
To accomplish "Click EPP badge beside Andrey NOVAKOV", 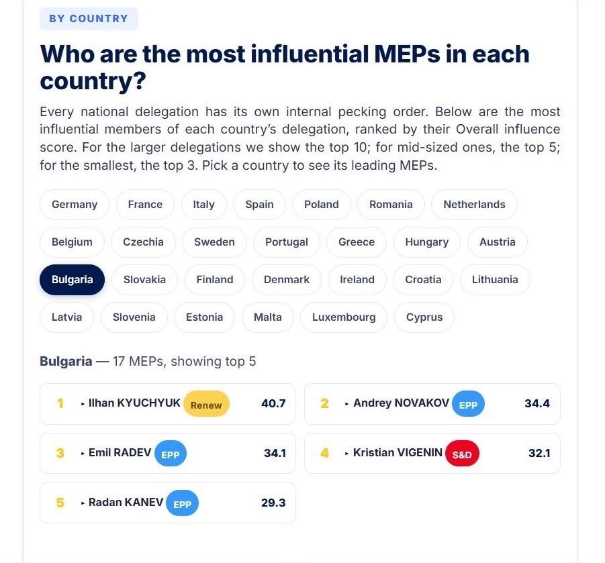I will pyautogui.click(x=468, y=404).
